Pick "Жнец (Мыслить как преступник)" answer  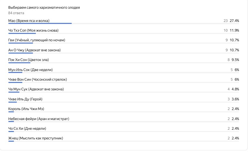click(36, 138)
